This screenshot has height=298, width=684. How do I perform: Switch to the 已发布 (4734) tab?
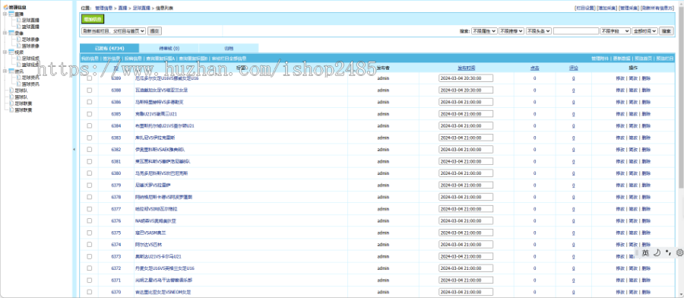point(109,49)
